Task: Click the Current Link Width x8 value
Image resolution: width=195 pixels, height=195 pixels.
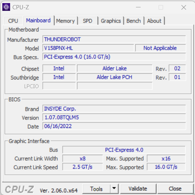Action: [x=83, y=159]
